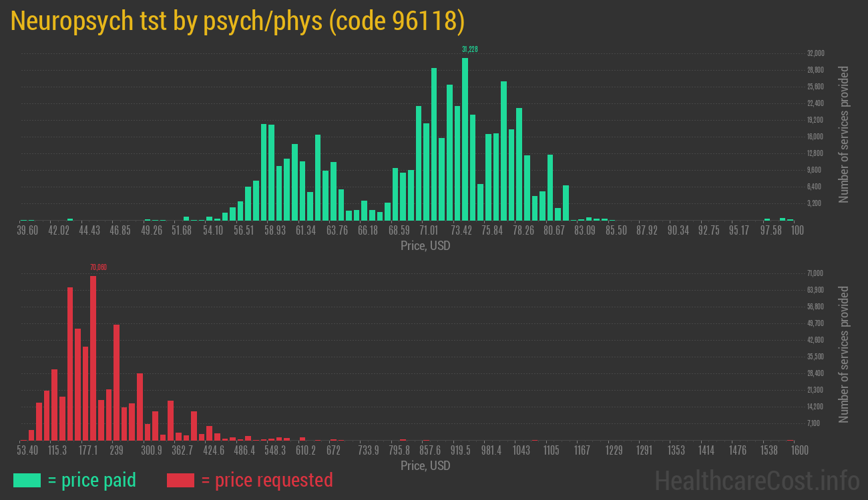Click the 53.40 label on bottom axis
868x500 pixels.
tap(28, 450)
